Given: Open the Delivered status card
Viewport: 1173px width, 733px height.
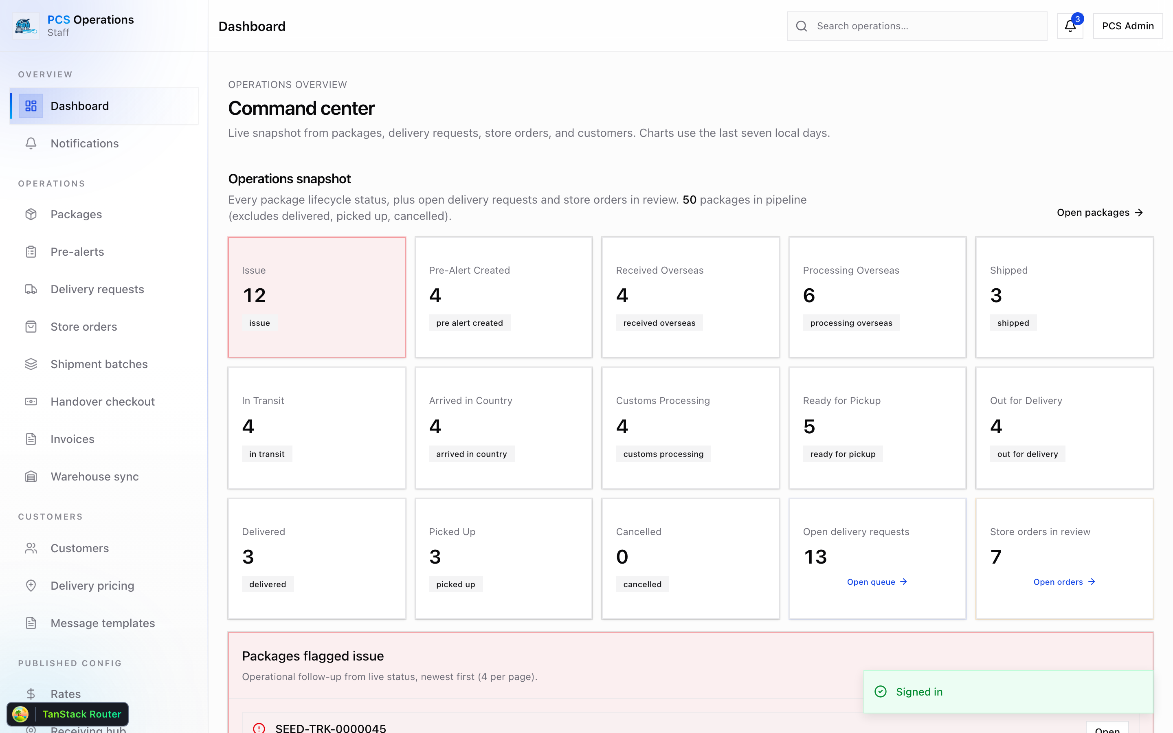Looking at the screenshot, I should pos(316,558).
